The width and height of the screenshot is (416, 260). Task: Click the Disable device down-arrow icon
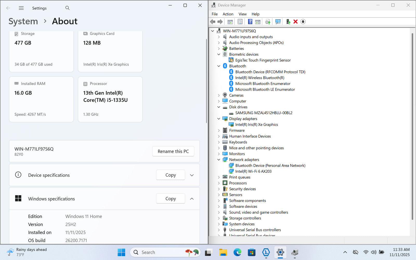click(303, 22)
